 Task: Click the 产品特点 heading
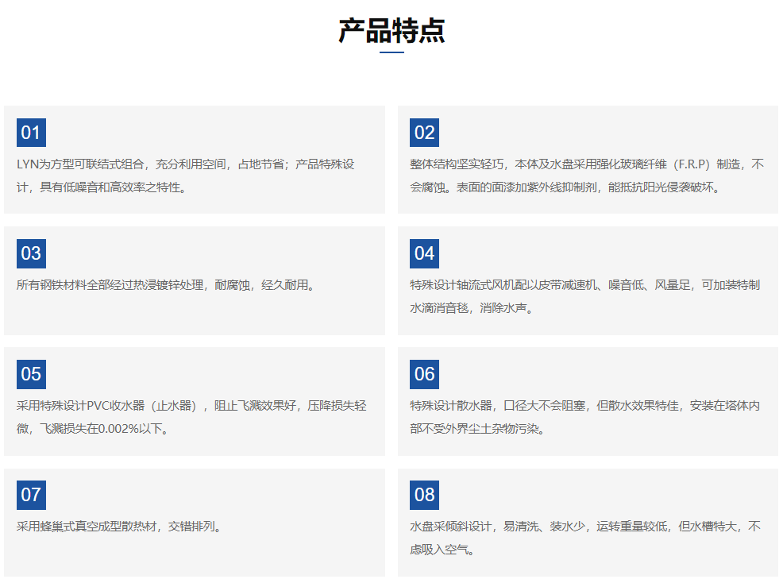(391, 30)
